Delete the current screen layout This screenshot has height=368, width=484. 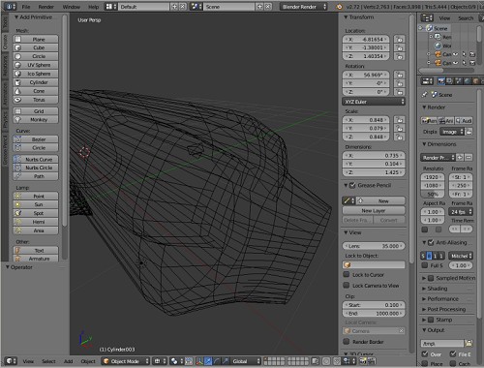tap(183, 7)
